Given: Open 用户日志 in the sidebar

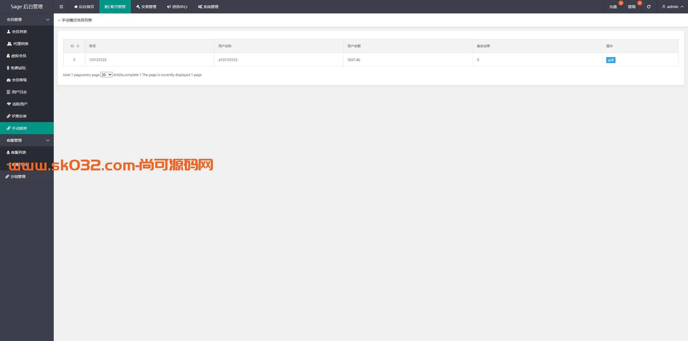Looking at the screenshot, I should pyautogui.click(x=19, y=92).
